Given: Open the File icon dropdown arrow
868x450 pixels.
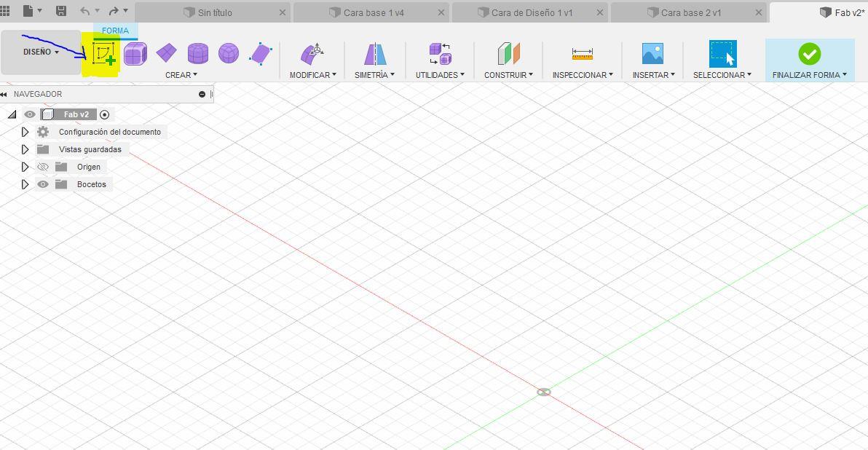Looking at the screenshot, I should 40,10.
